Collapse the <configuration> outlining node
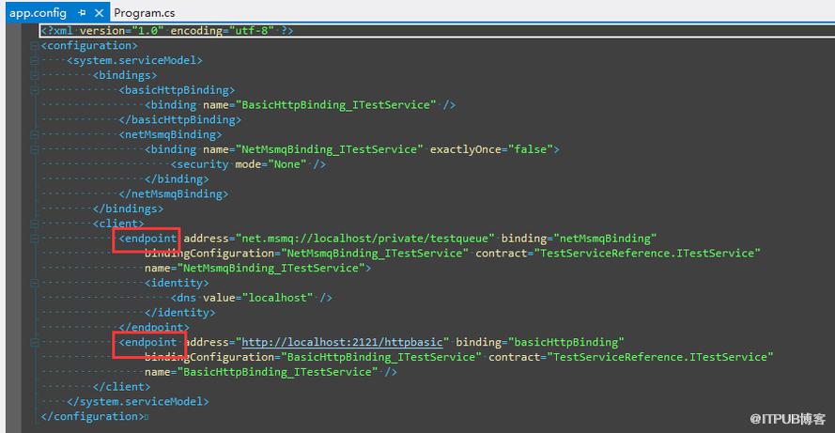The height and width of the screenshot is (433, 835). pyautogui.click(x=35, y=46)
